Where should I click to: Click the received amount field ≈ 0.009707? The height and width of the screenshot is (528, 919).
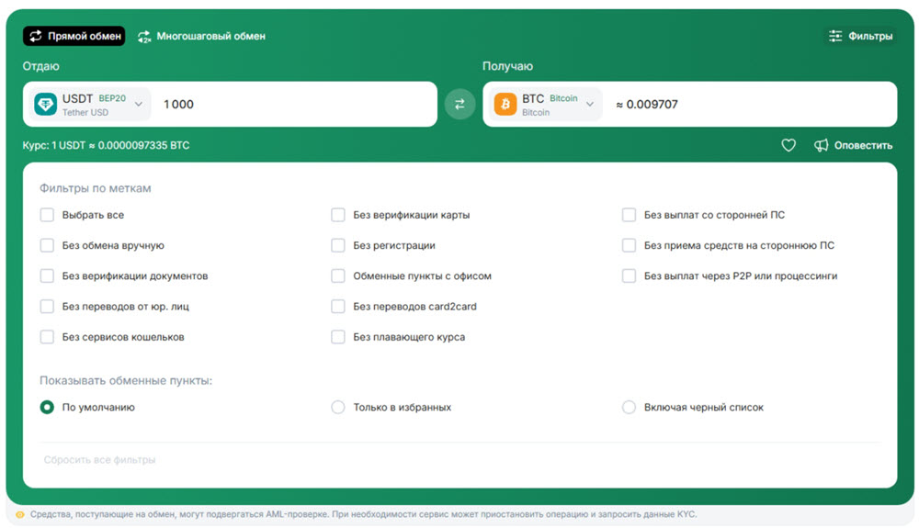[x=752, y=104]
